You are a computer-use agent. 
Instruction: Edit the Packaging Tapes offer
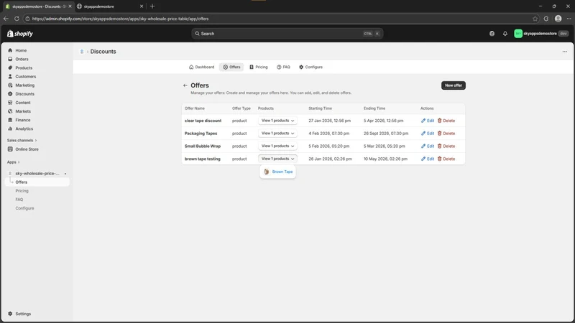tap(428, 134)
